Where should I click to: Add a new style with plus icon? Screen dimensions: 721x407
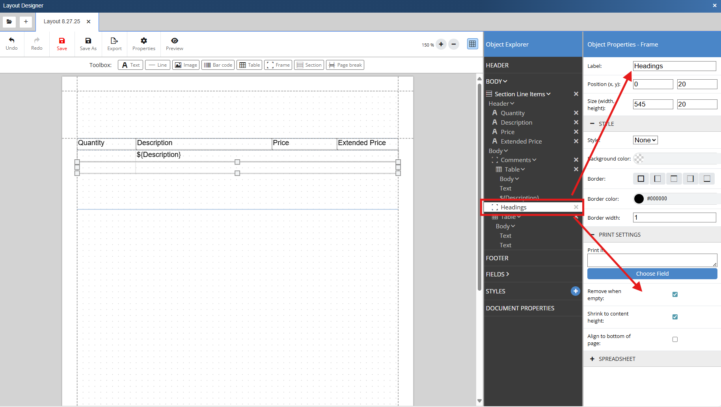[x=575, y=291]
